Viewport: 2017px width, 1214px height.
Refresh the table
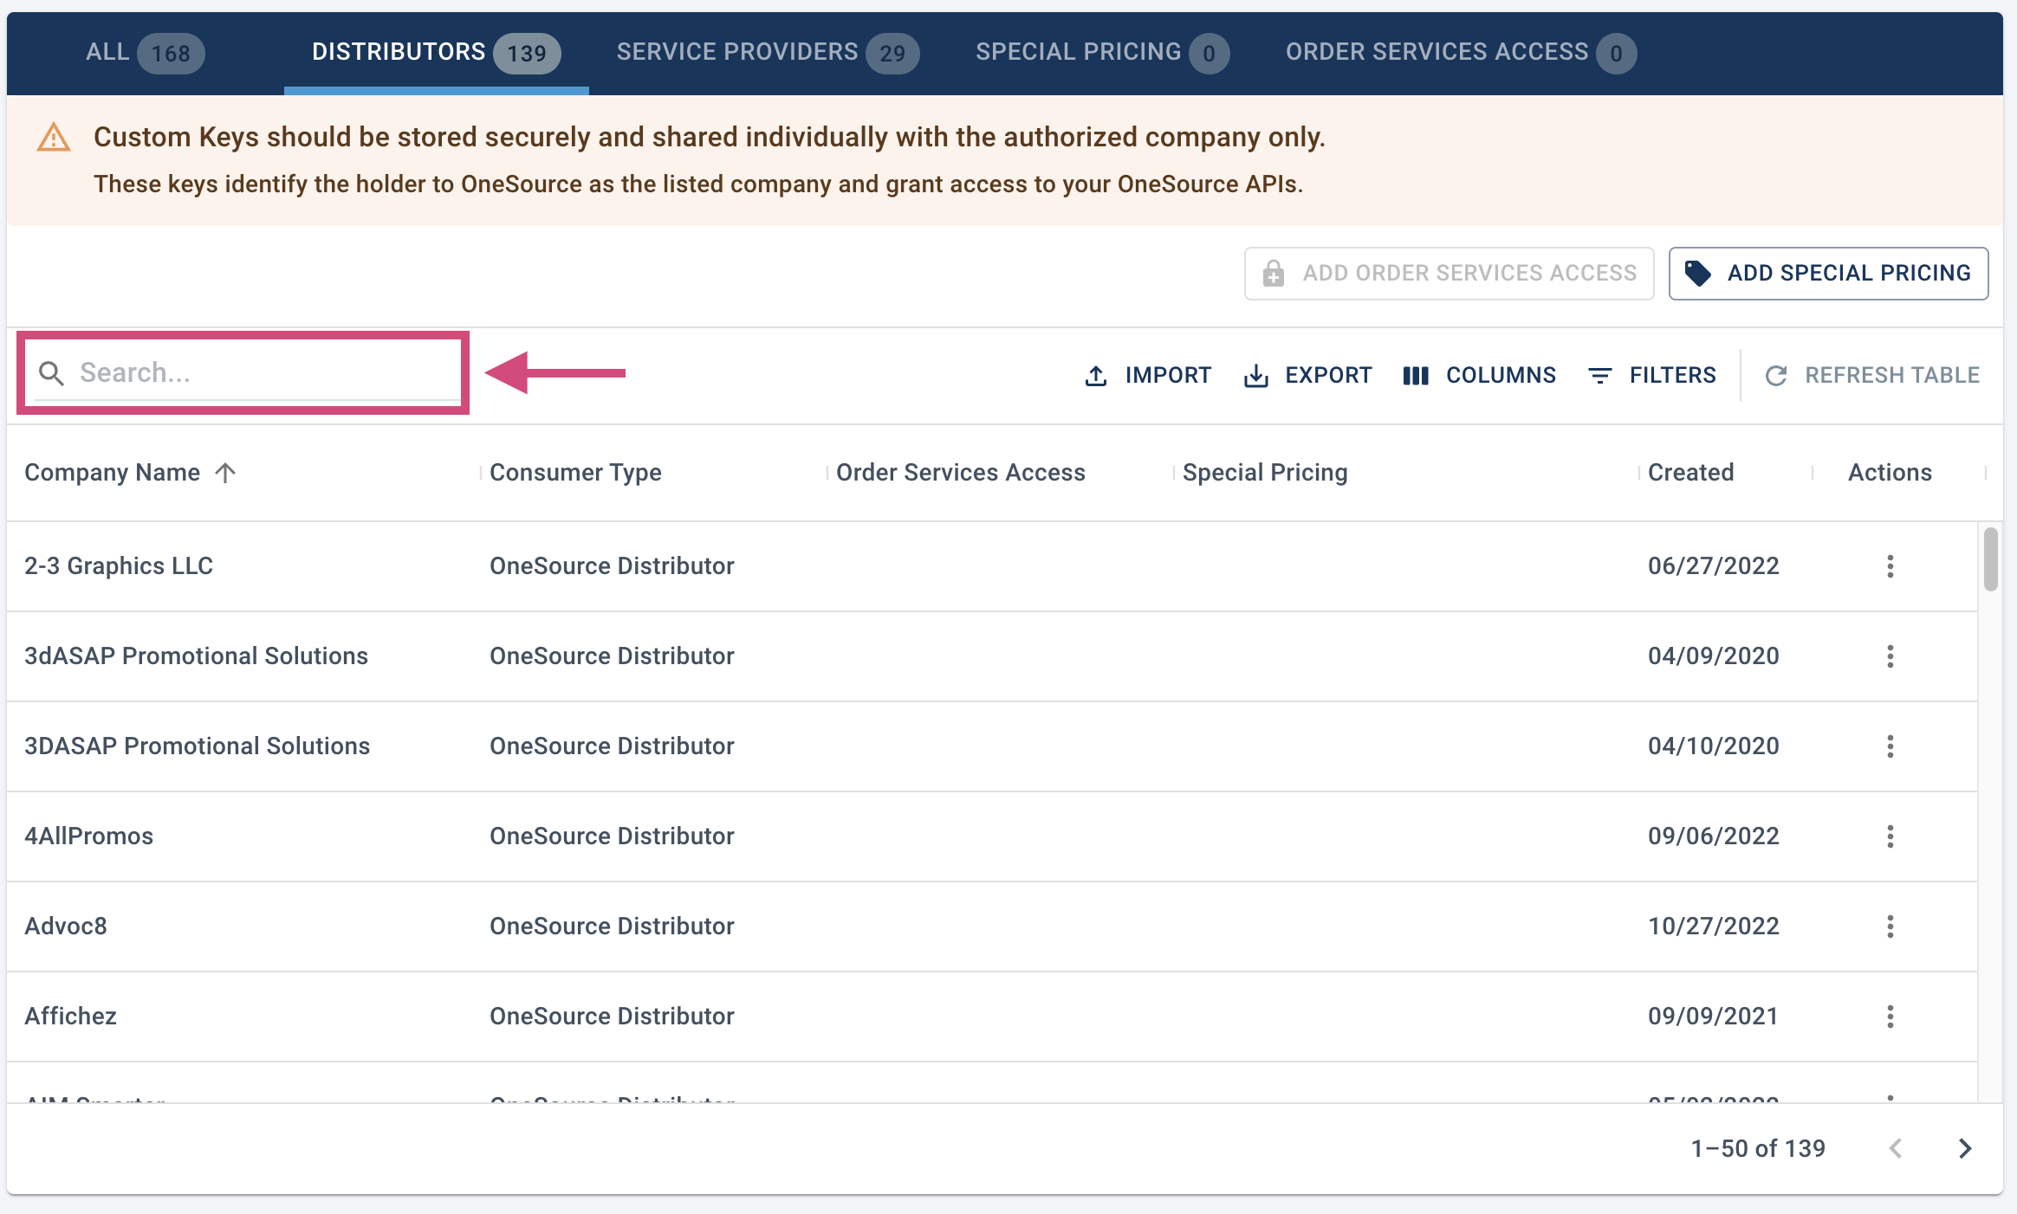point(1872,376)
